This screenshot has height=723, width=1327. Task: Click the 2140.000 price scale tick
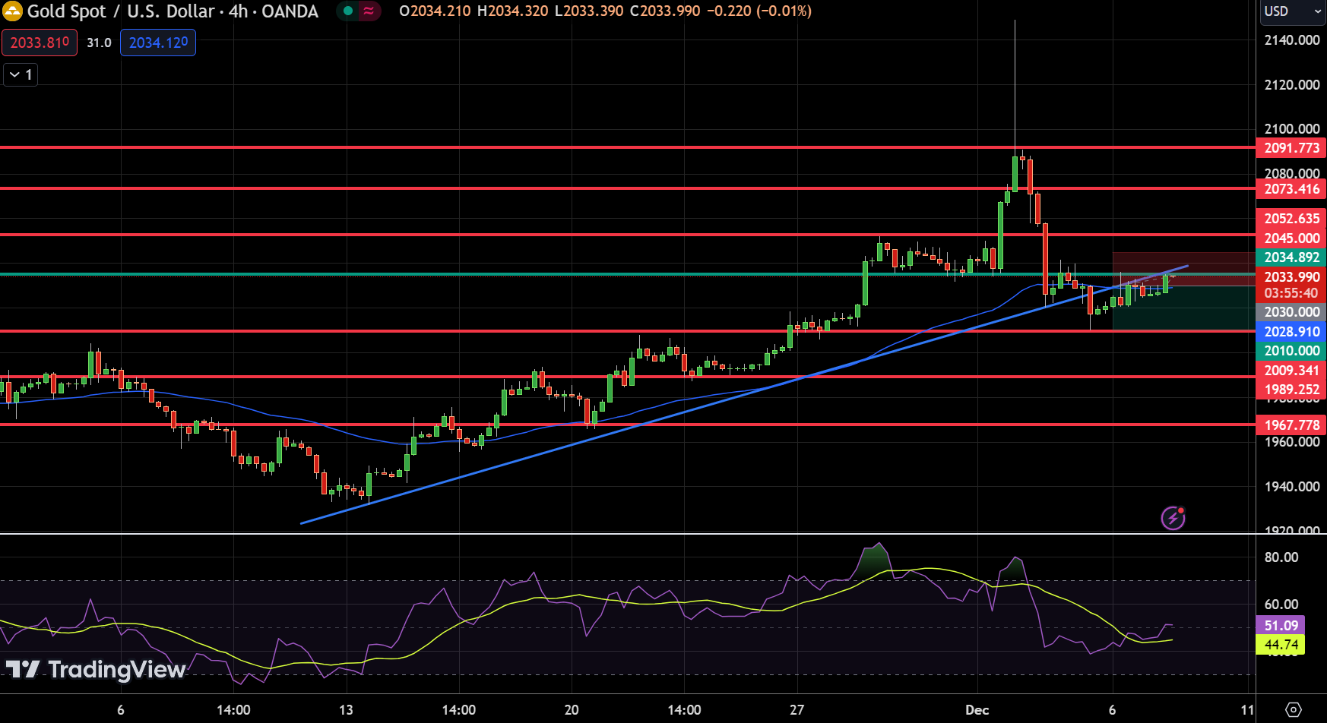(x=1291, y=40)
